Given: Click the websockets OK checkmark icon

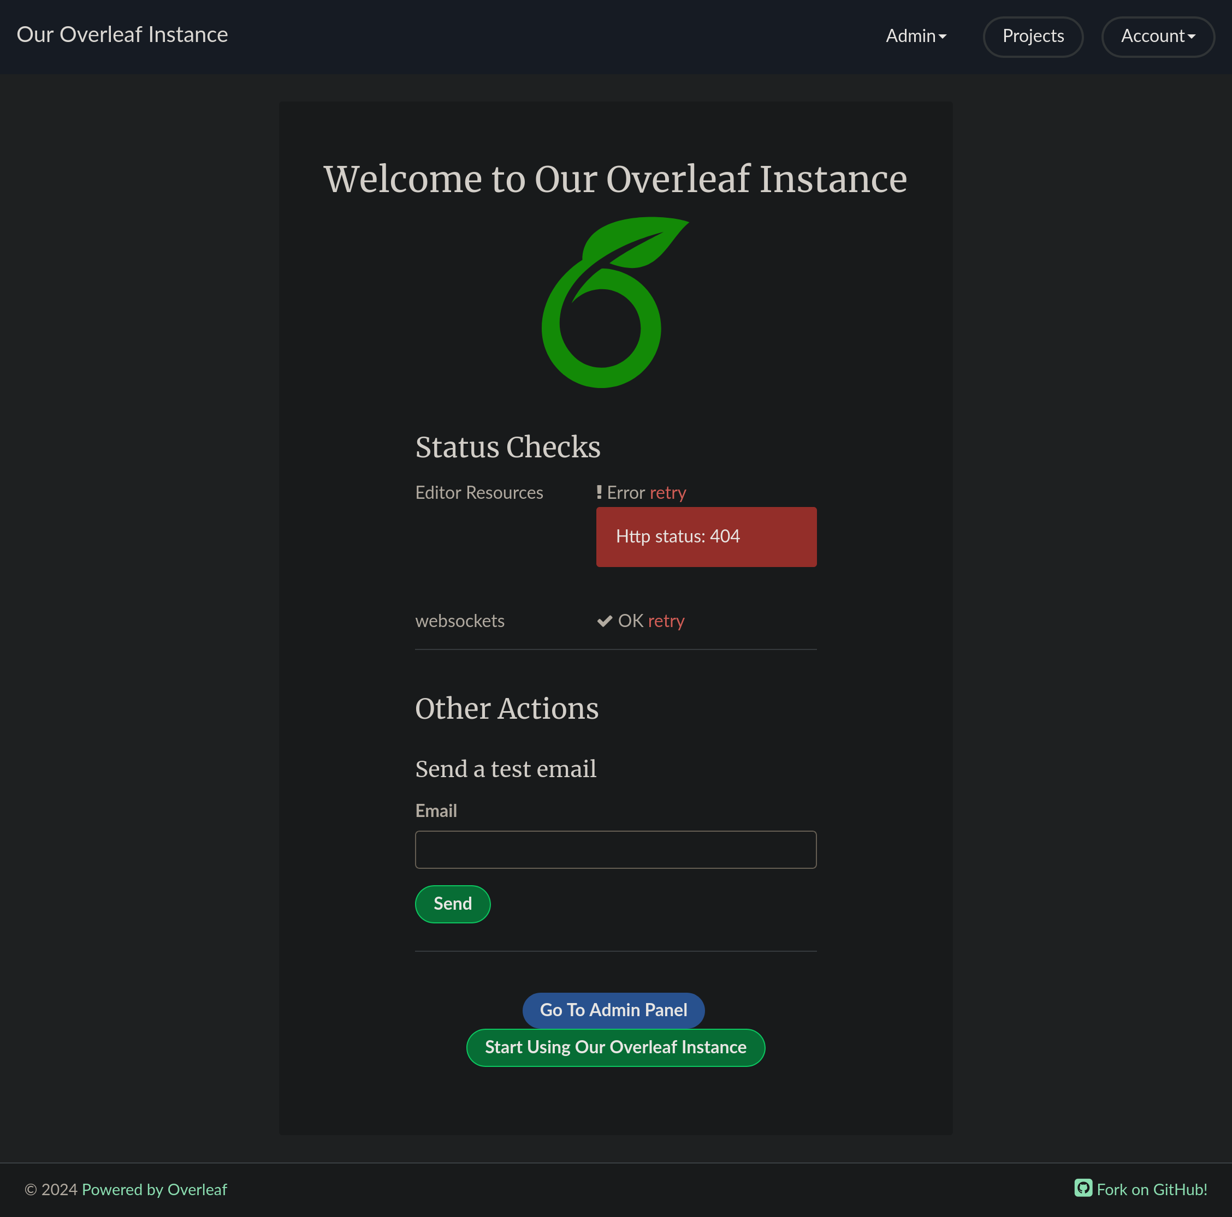Looking at the screenshot, I should pos(604,621).
